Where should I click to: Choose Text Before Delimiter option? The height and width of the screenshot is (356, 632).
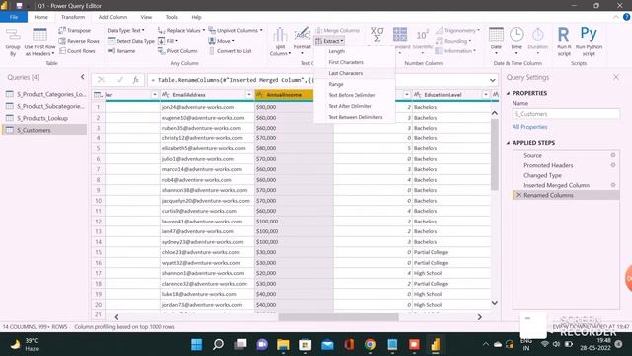pos(352,95)
